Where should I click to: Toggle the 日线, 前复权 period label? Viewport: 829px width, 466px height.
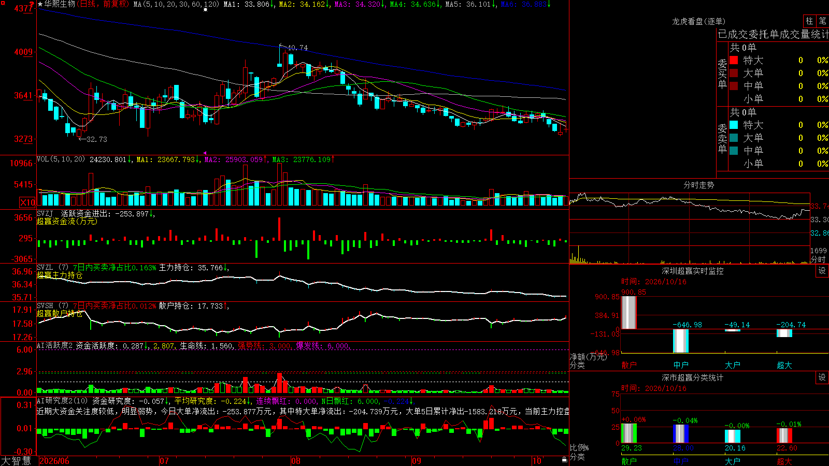point(103,4)
